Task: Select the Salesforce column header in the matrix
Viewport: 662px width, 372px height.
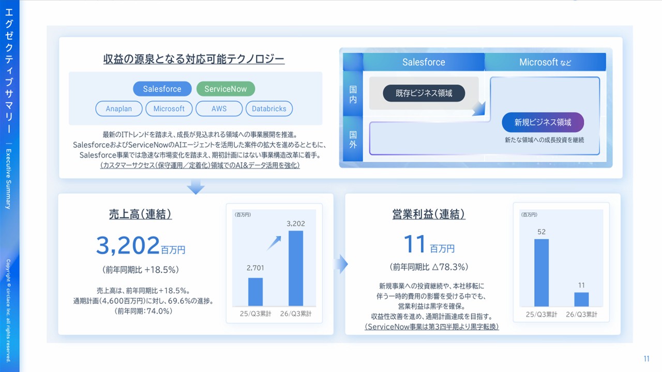Action: click(424, 62)
